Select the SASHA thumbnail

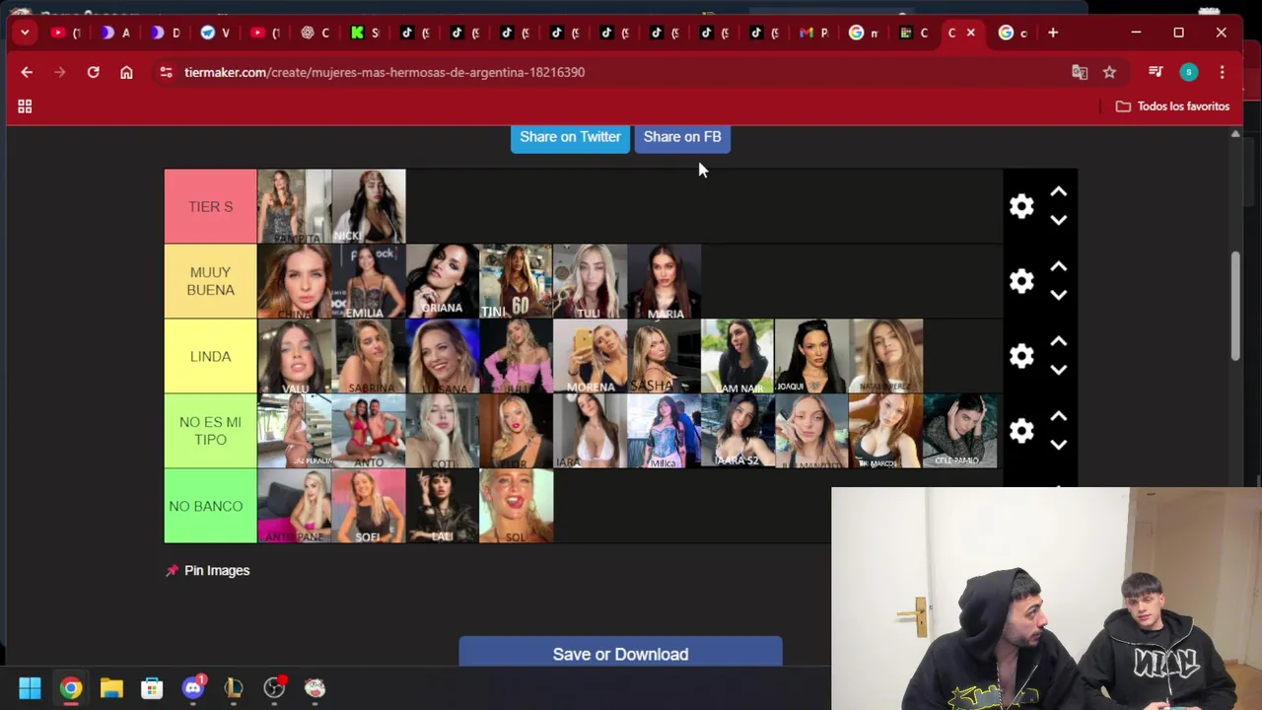click(x=664, y=356)
